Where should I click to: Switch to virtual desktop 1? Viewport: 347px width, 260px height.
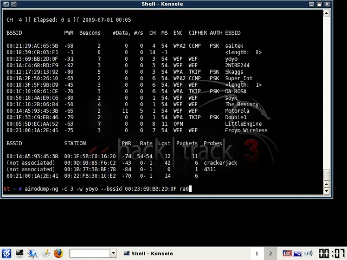[x=256, y=253]
